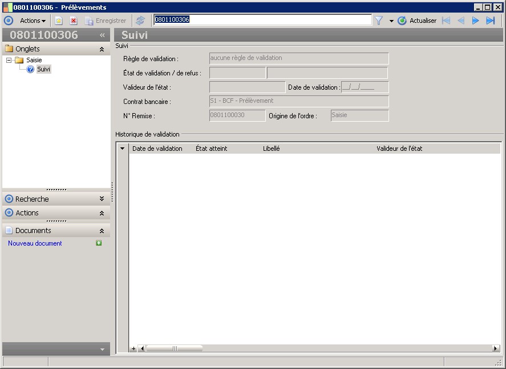Screen dimensions: 506x369
Task: Click the Recherche panel icon
Action: click(9, 199)
